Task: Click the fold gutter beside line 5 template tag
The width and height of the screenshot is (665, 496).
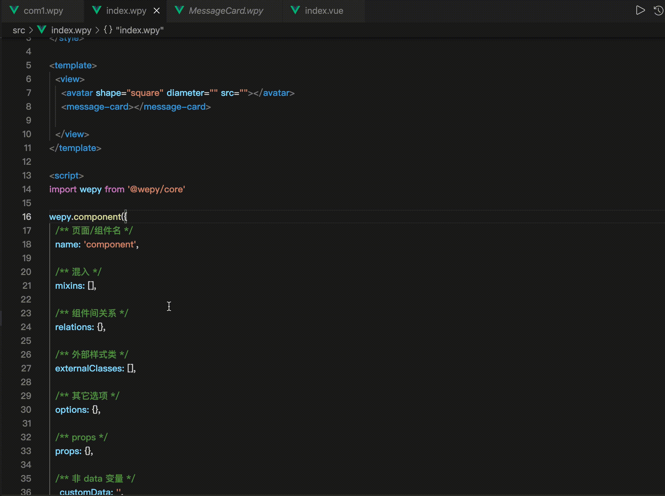Action: point(42,65)
